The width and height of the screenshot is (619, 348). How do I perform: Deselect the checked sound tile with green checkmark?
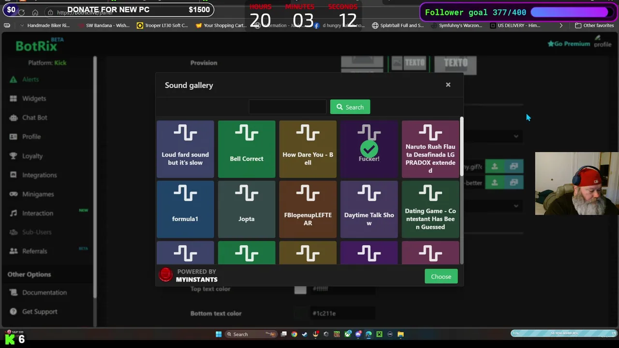point(369,149)
